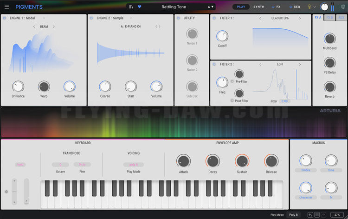The height and width of the screenshot is (219, 348).
Task: Open the preset library browser icon
Action: (131, 7)
